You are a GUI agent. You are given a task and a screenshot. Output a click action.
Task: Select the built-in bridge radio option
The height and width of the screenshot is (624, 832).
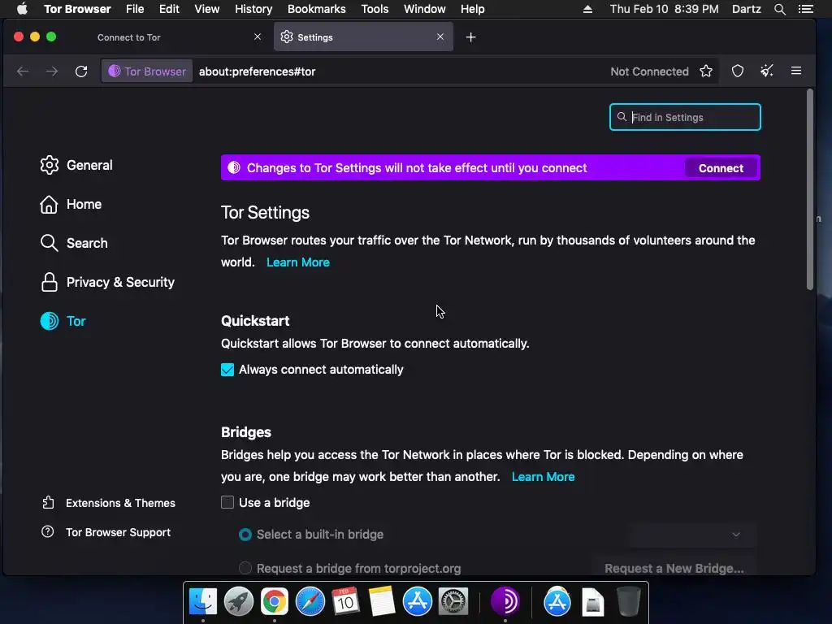pyautogui.click(x=245, y=535)
